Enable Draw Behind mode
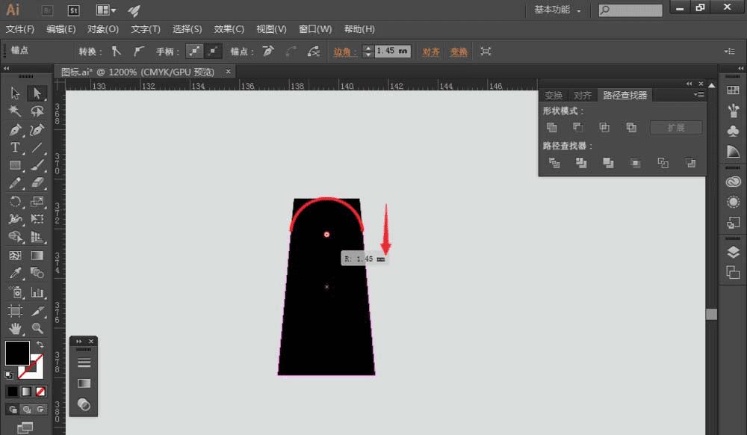747x435 pixels. [27, 410]
